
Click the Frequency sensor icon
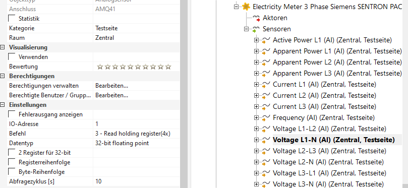click(266, 118)
